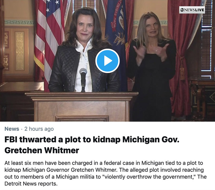Click the sign language interpreter in video

(152, 66)
